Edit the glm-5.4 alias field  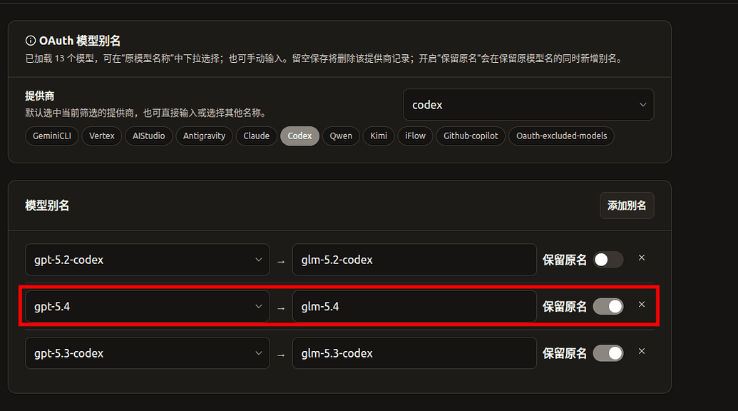coord(414,307)
